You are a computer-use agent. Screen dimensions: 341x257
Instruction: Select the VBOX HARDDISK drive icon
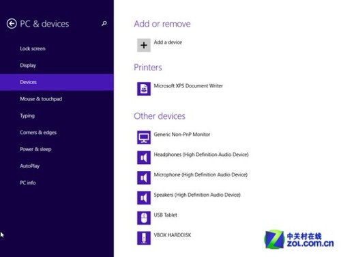tap(144, 238)
